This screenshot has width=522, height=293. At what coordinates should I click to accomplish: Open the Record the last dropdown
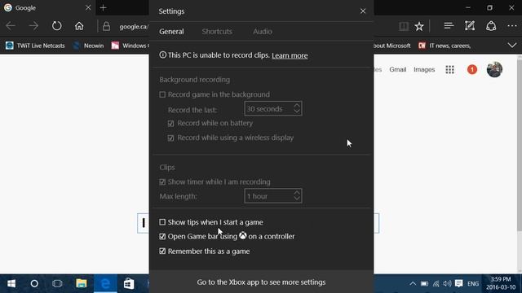(x=273, y=108)
